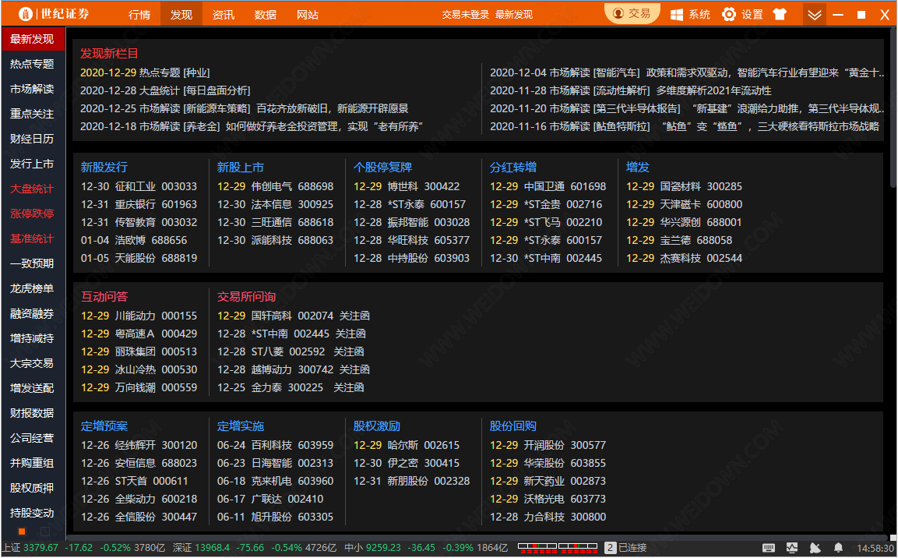
Task: Click the 世纪证券 logo icon
Action: point(26,14)
